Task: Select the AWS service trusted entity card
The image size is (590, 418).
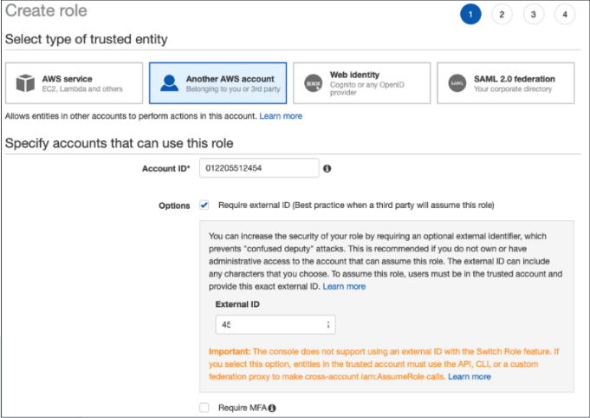Action: (75, 83)
